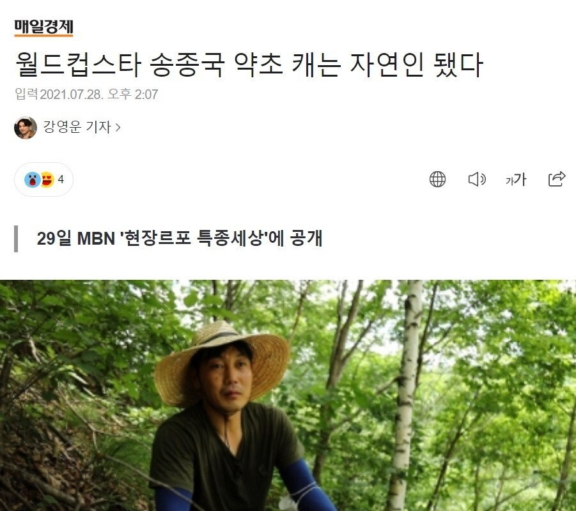Click the gray quote bar beside subheading
The height and width of the screenshot is (511, 576).
pyautogui.click(x=16, y=239)
